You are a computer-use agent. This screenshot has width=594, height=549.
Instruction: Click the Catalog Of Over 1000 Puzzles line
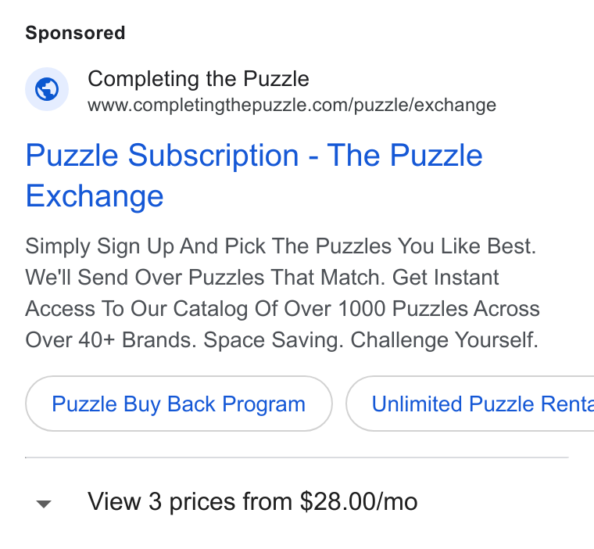283,309
